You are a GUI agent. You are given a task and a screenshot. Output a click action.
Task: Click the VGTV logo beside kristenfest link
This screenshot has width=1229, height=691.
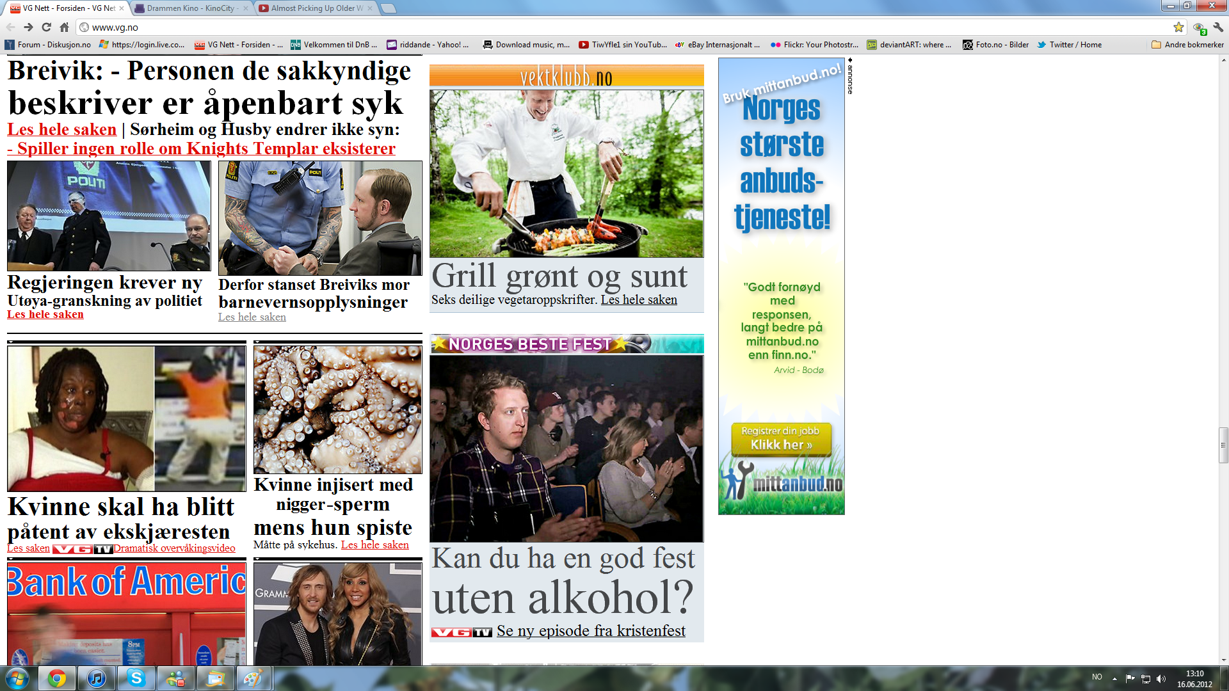point(462,632)
